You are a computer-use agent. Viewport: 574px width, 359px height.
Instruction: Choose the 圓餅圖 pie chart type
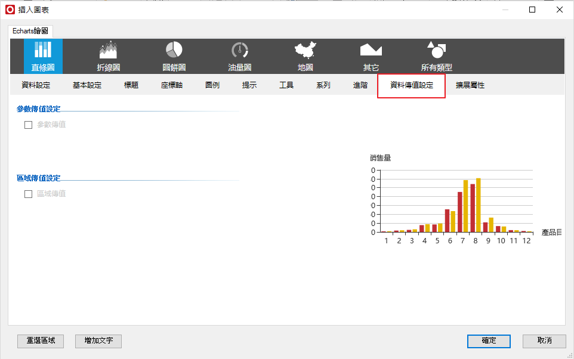pos(174,50)
